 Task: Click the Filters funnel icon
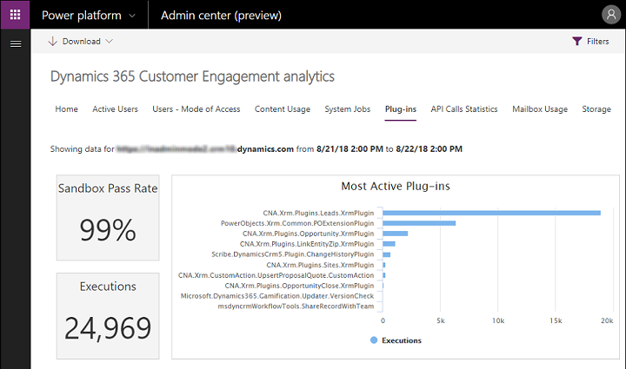(x=576, y=42)
